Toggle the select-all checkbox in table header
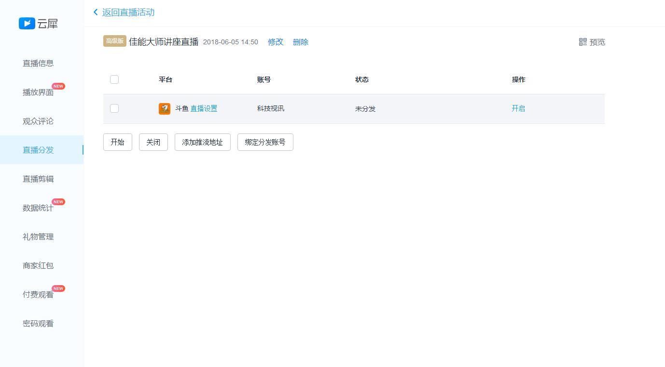The height and width of the screenshot is (367, 665). (x=114, y=79)
